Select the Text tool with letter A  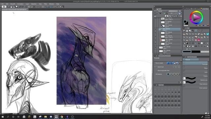199,43
